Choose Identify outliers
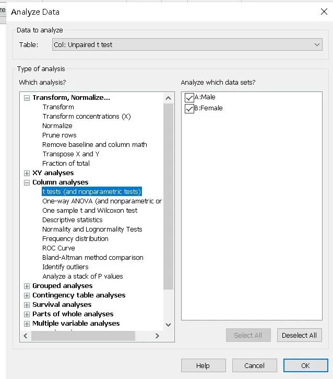Screen dimensions: 333x379 coord(65,267)
